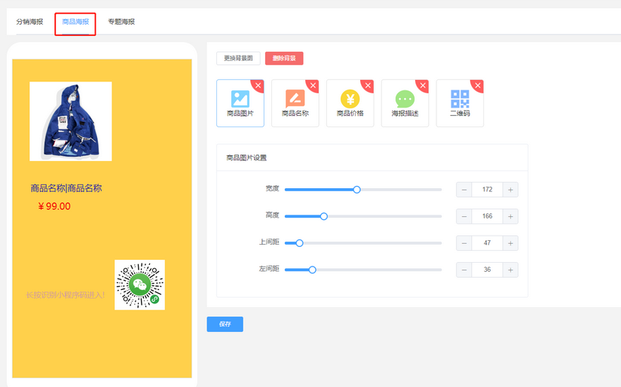621x387 pixels.
Task: Click the 左间距 number input field
Action: 487,270
